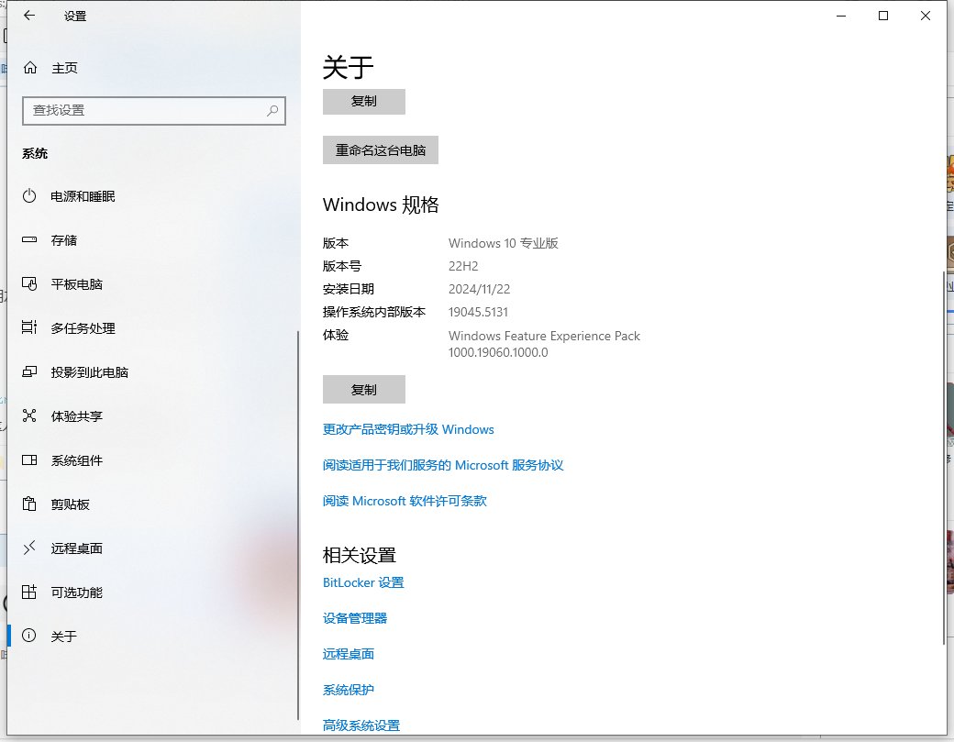Click the info icon for 关于
This screenshot has width=954, height=742.
click(29, 636)
